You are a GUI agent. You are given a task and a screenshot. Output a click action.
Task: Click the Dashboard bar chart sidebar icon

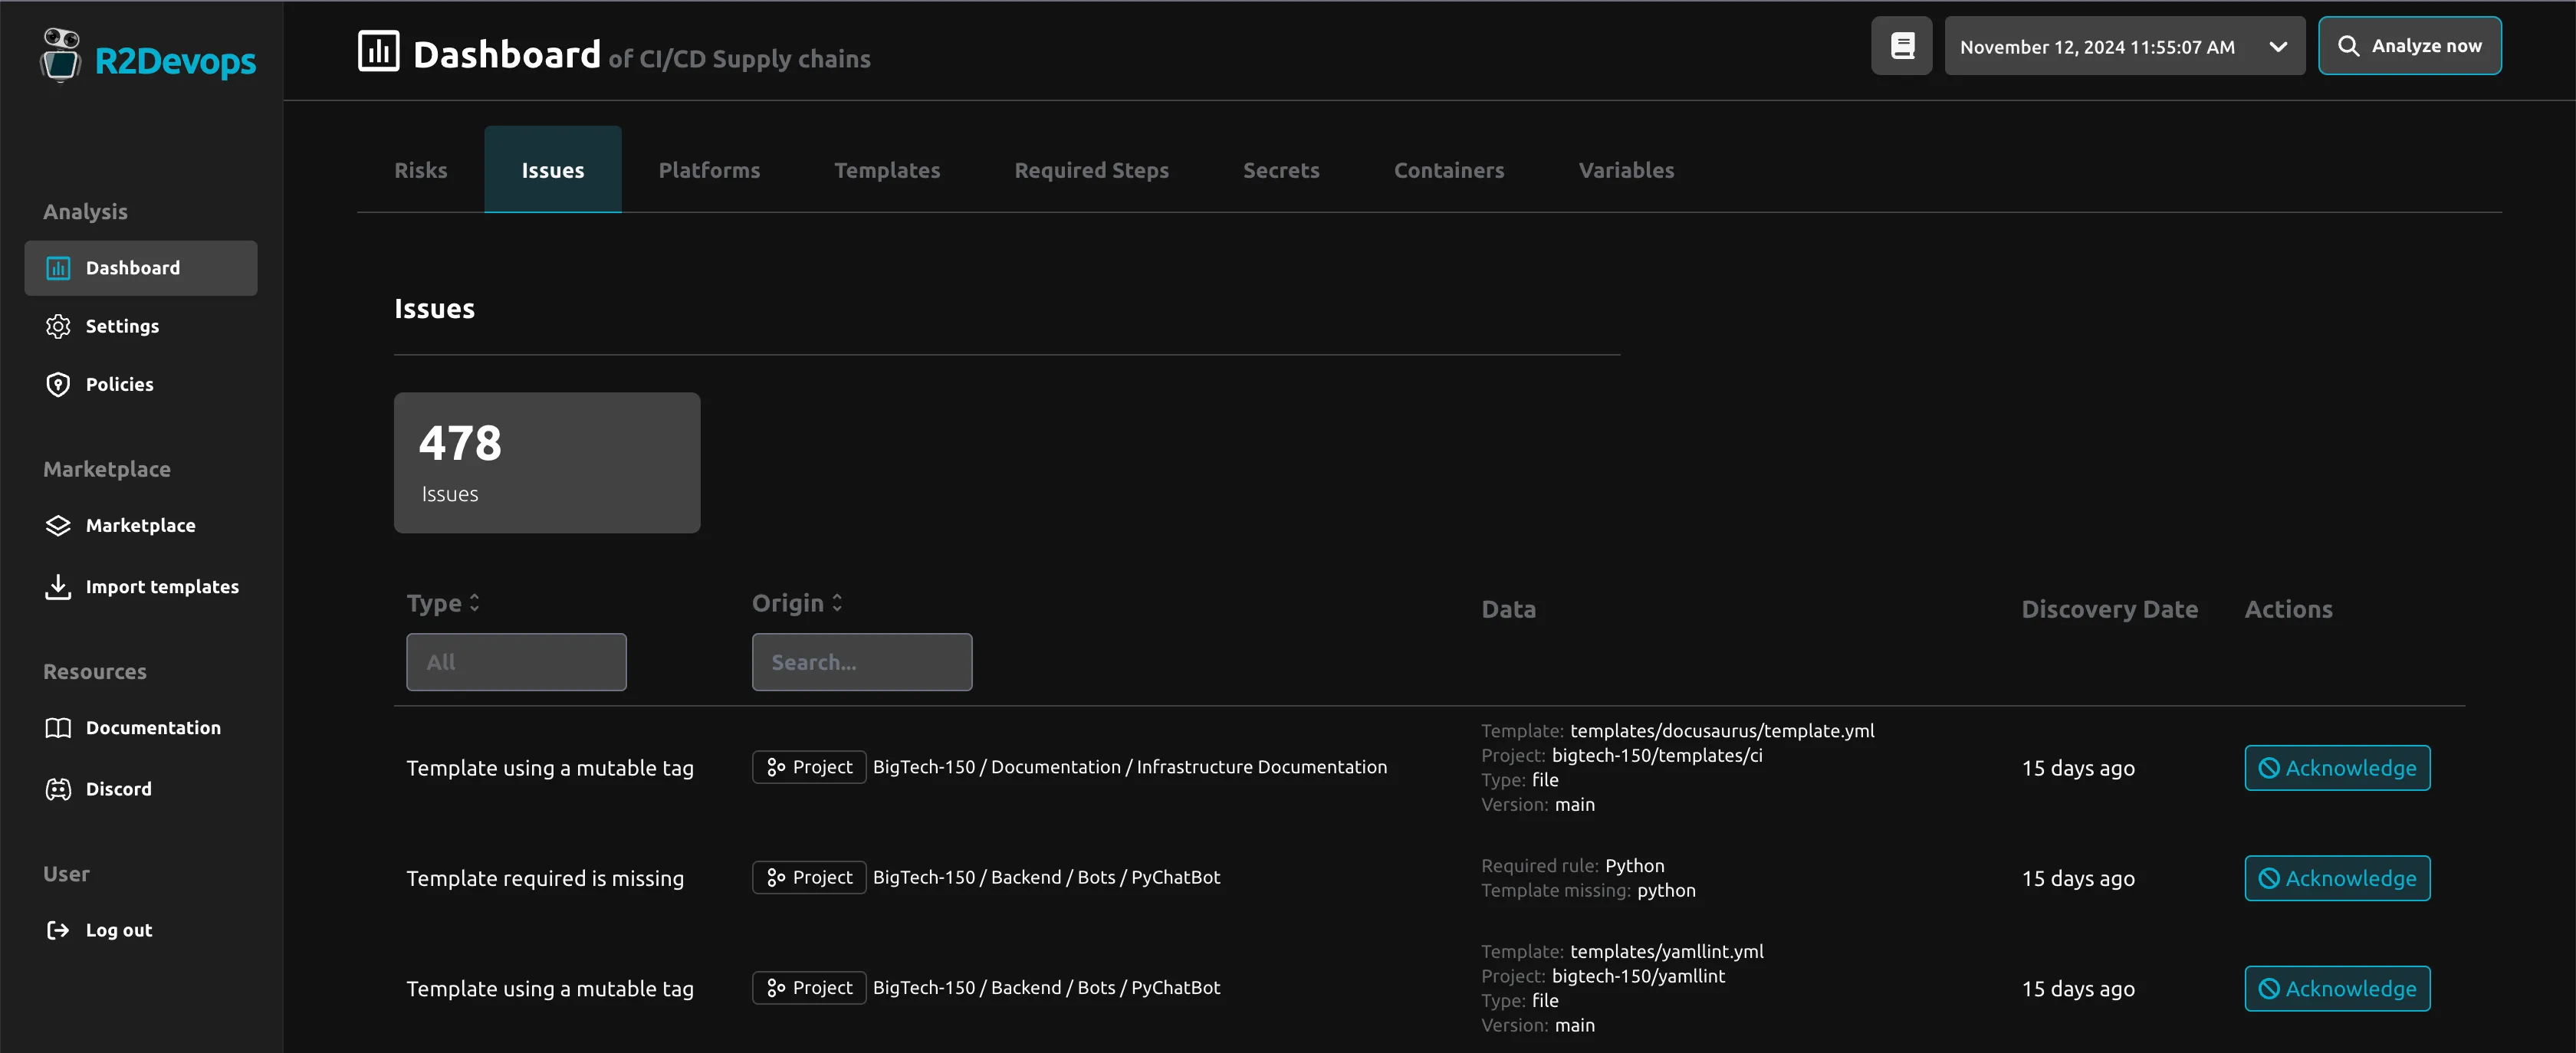click(58, 268)
